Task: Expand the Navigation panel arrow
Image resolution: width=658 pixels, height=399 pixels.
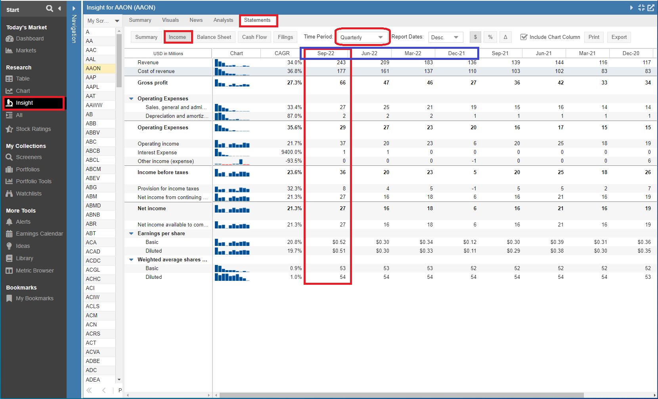Action: click(x=74, y=8)
